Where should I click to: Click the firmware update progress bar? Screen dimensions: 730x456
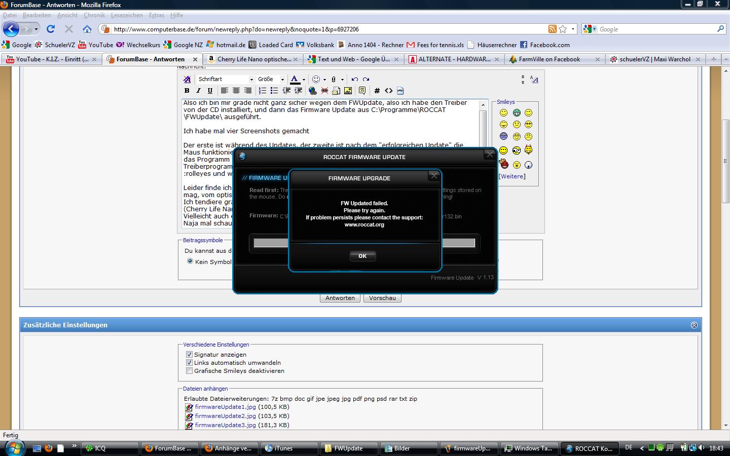[364, 243]
